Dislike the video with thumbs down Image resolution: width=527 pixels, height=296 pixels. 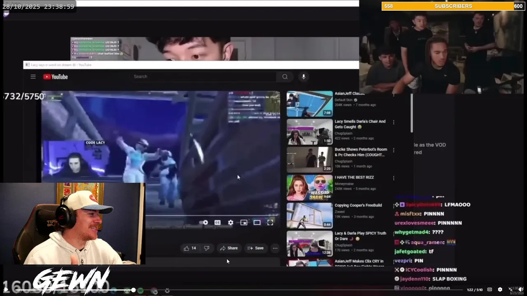click(207, 248)
